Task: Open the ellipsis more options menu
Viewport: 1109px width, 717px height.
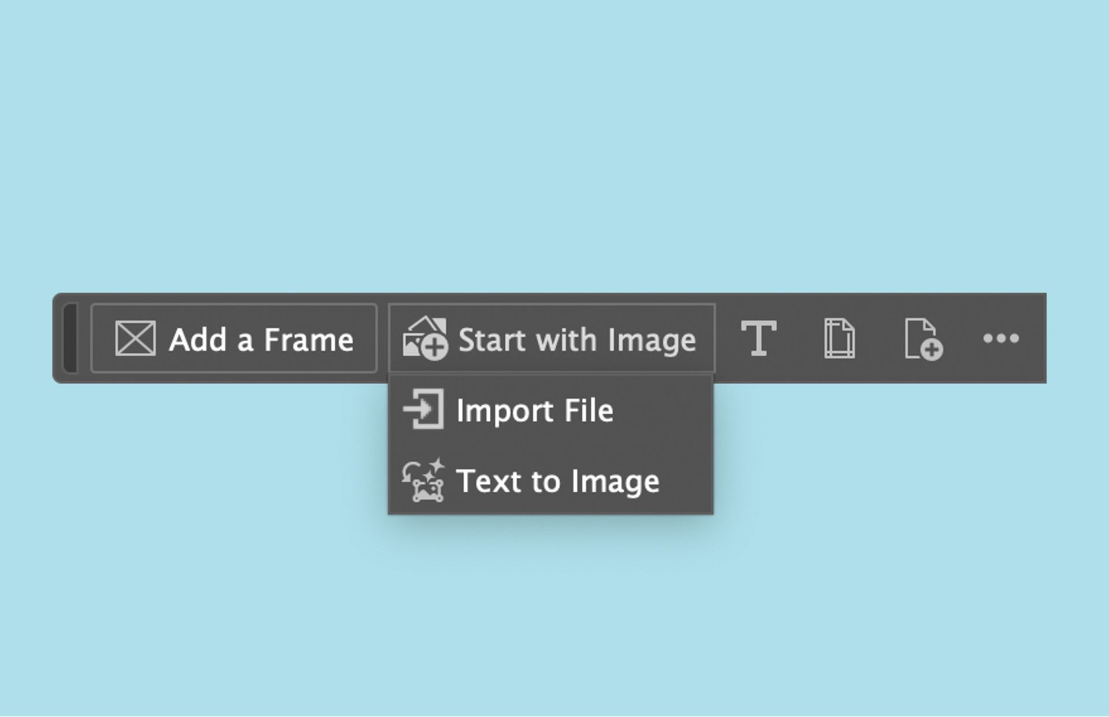Action: tap(1001, 339)
